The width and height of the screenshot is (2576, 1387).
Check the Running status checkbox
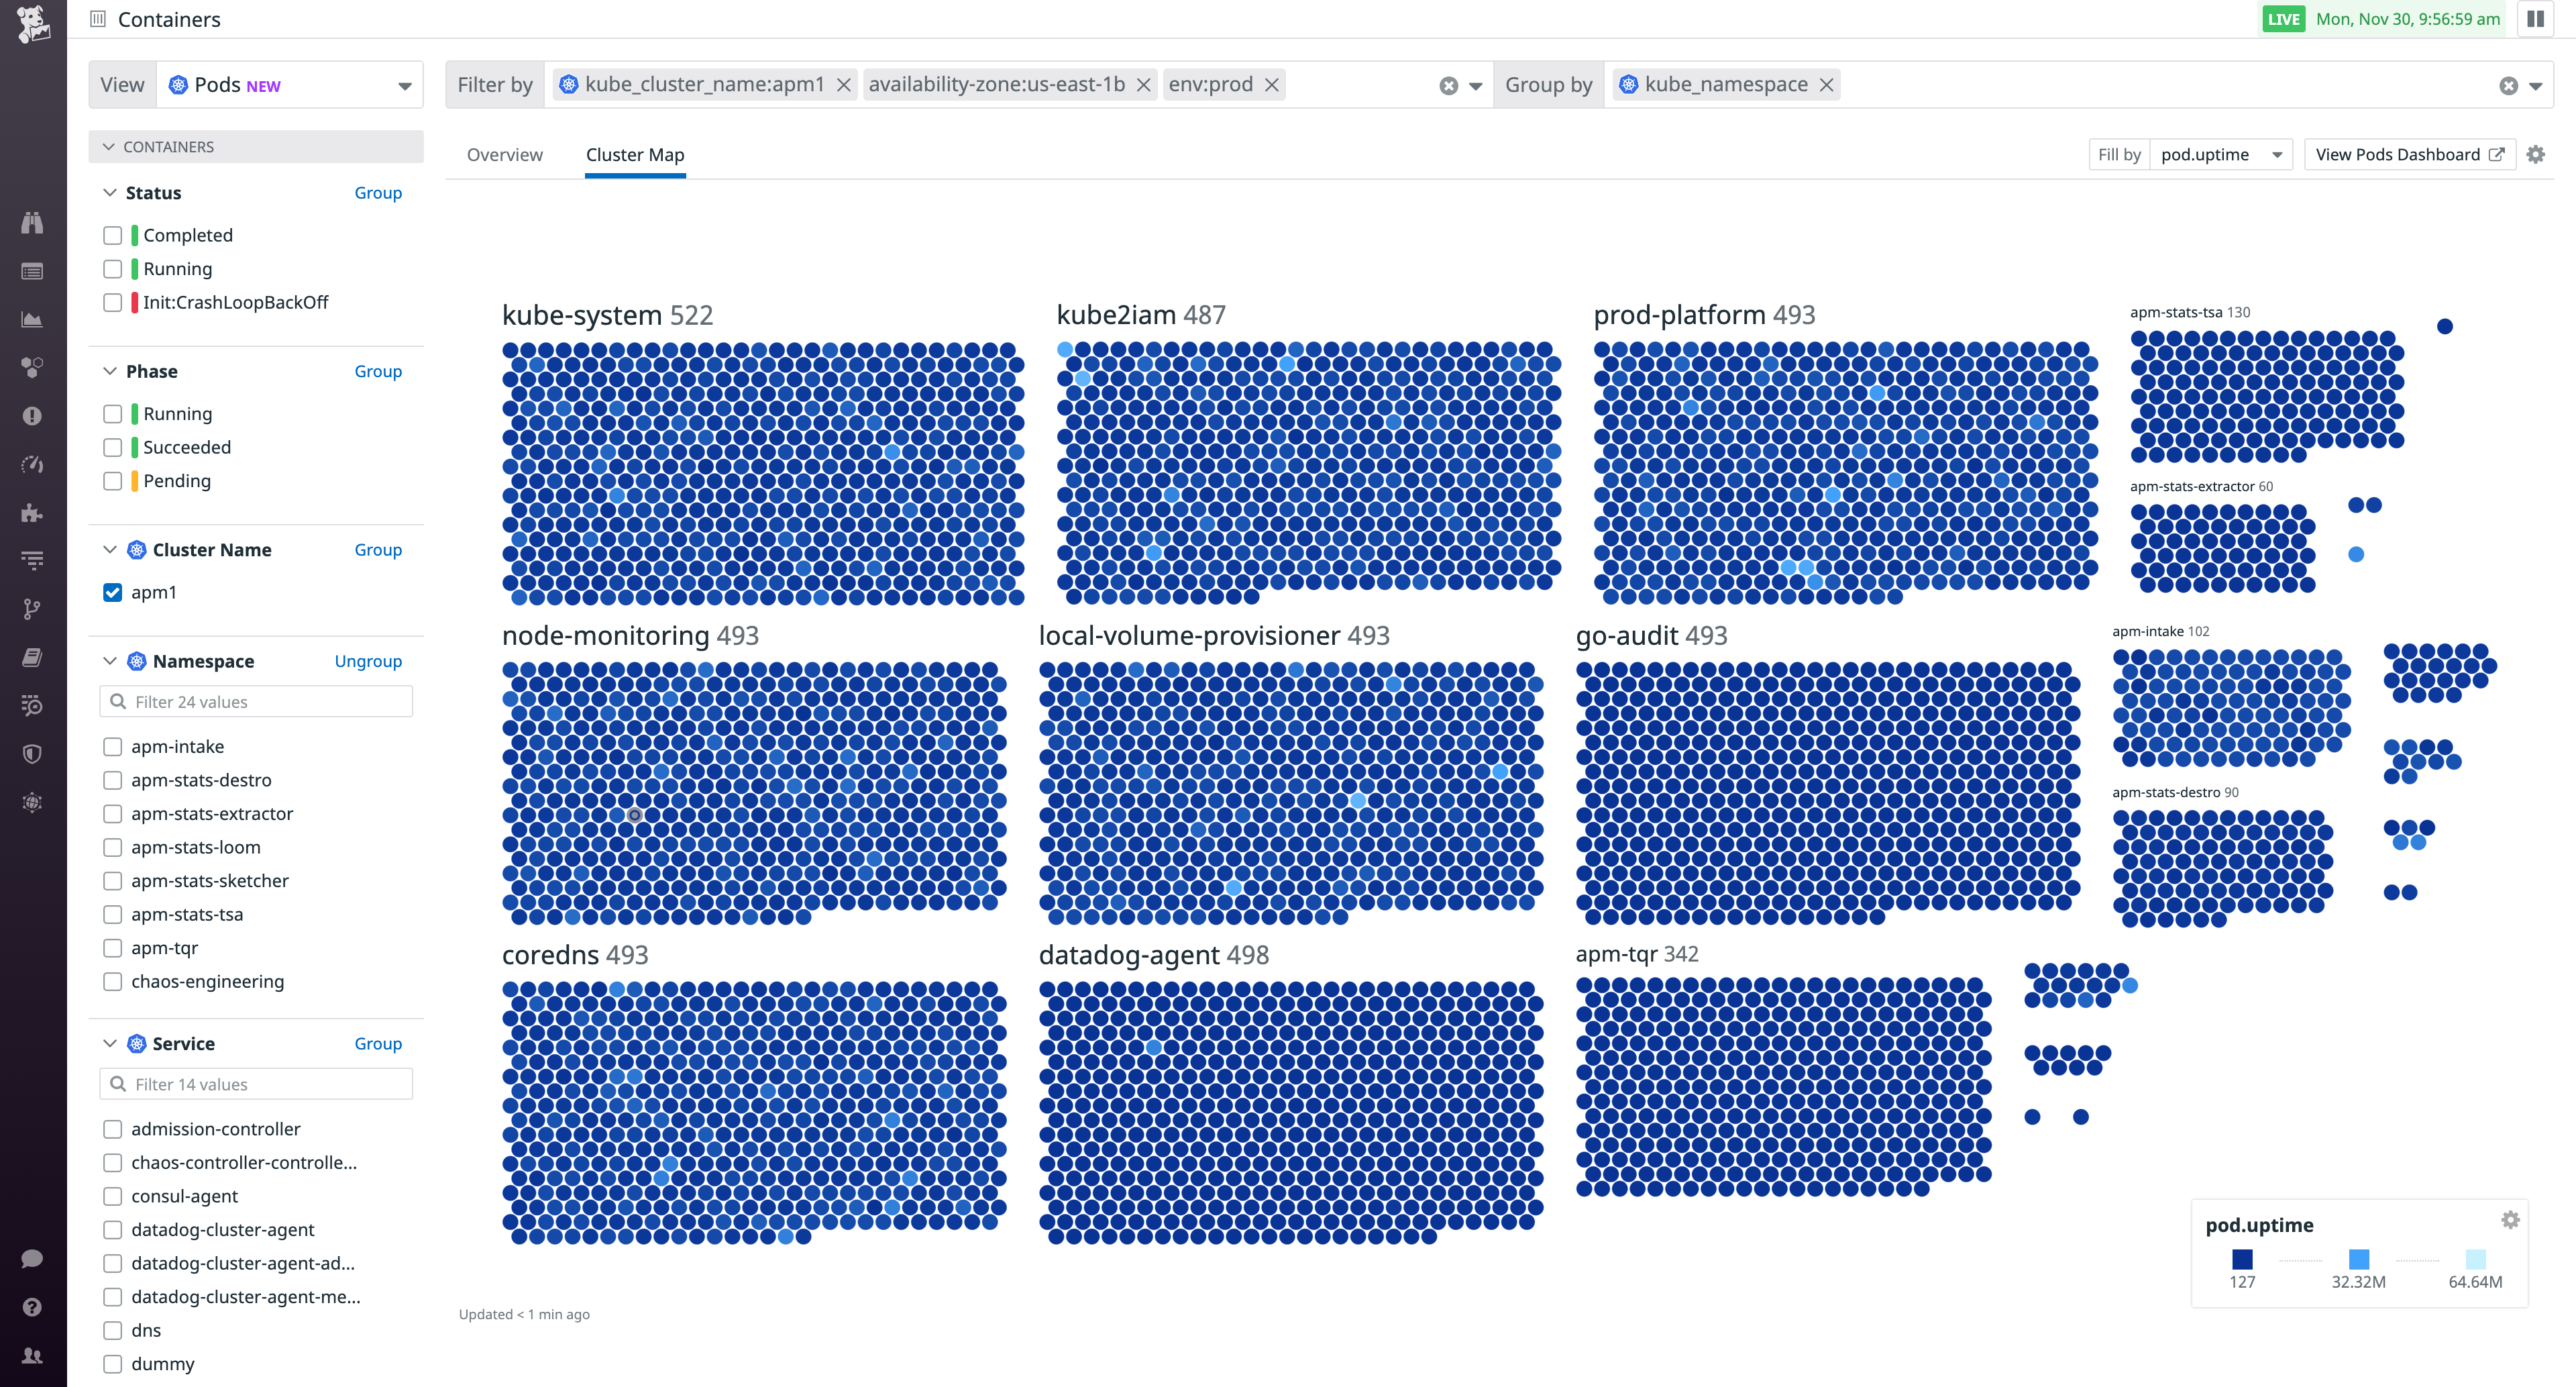tap(112, 268)
